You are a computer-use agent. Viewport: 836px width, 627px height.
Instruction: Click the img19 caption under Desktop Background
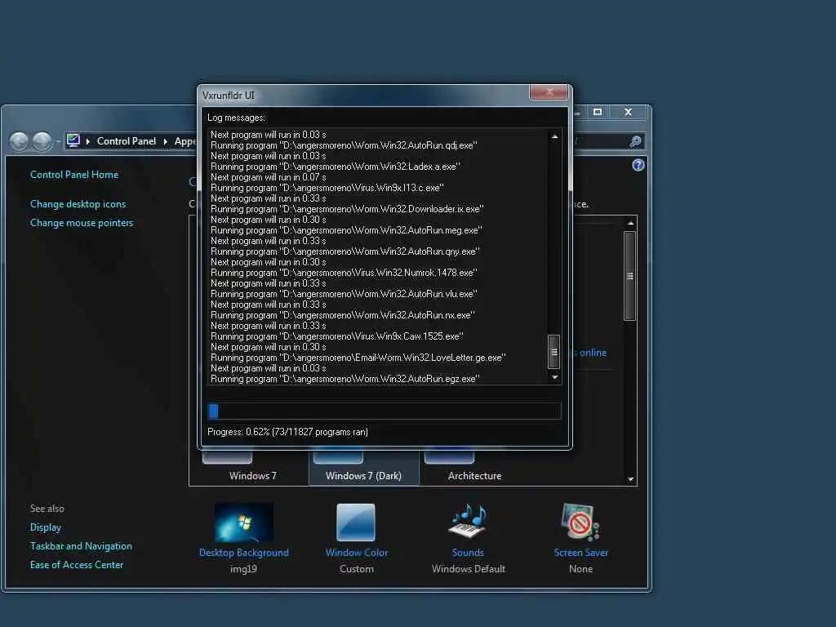(x=243, y=569)
